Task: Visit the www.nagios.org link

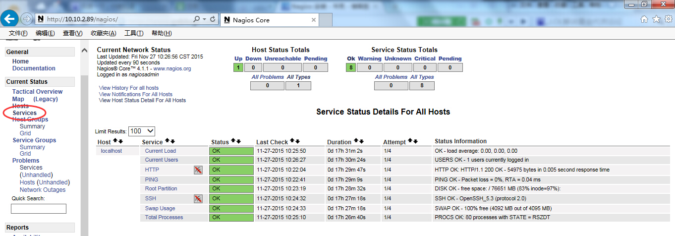Action: coord(172,69)
